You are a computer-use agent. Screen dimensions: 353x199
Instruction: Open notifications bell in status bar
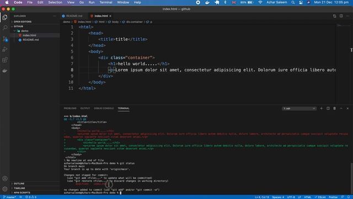(349, 197)
